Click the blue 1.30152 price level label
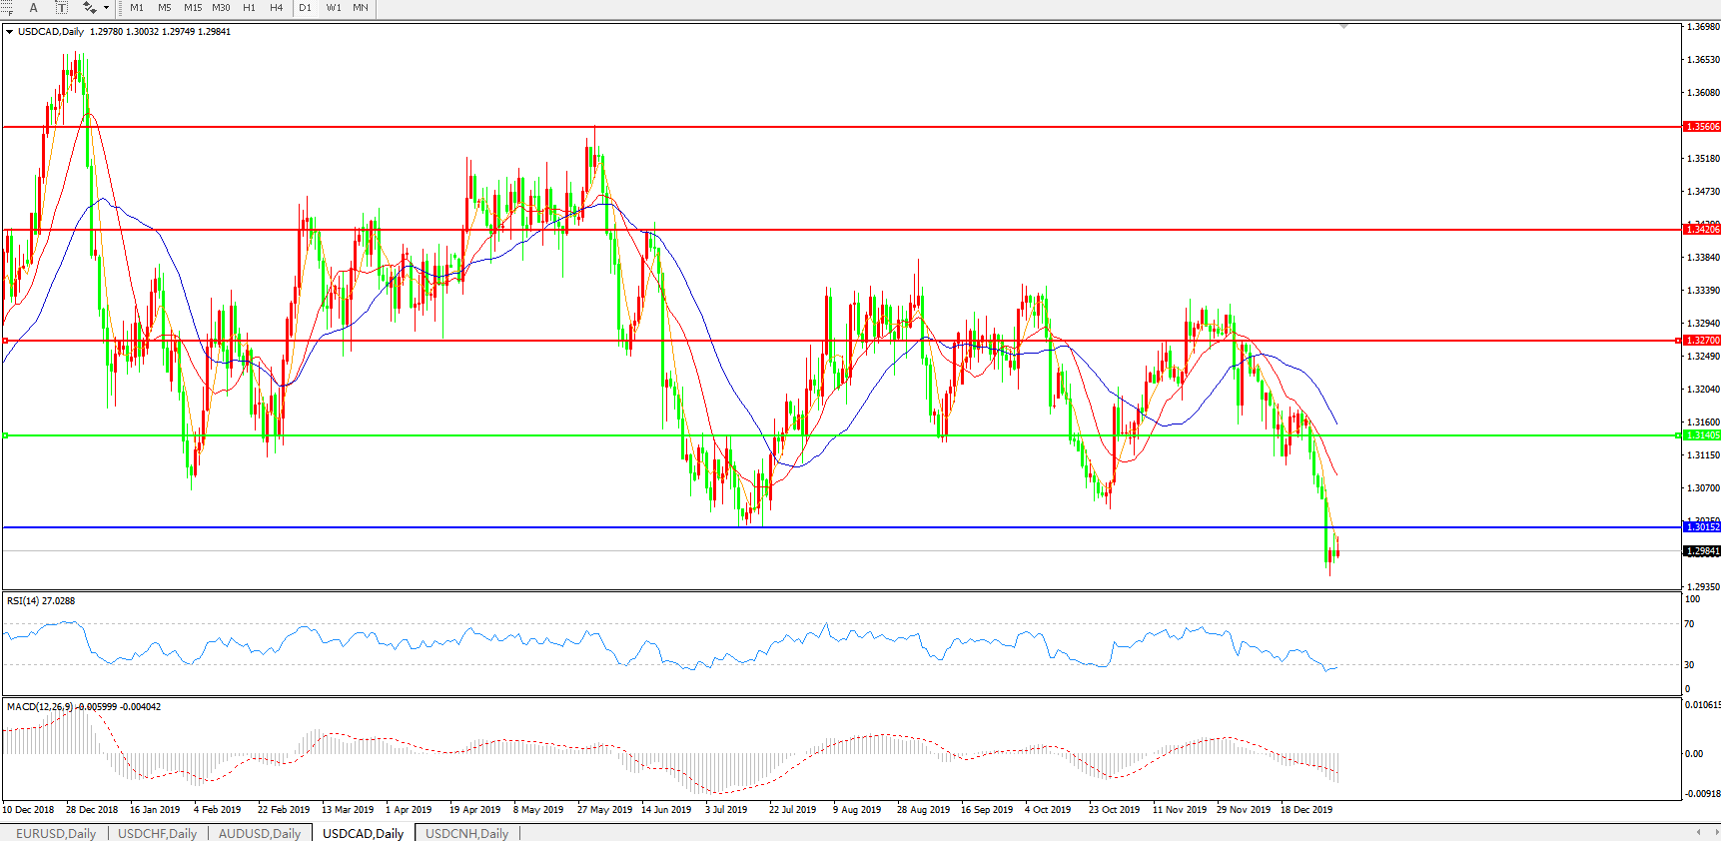This screenshot has width=1721, height=841. 1702,526
